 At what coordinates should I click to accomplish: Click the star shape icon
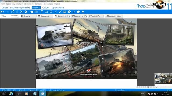click(83, 12)
